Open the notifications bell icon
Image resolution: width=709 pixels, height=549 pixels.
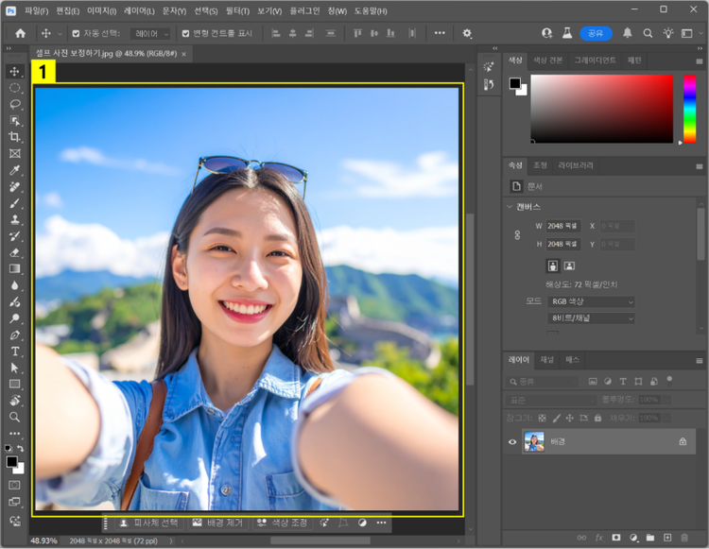click(628, 33)
